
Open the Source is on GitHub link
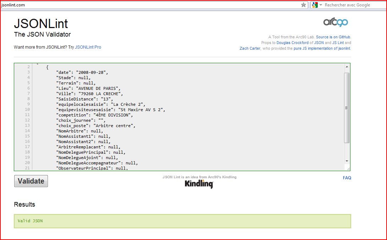333,37
